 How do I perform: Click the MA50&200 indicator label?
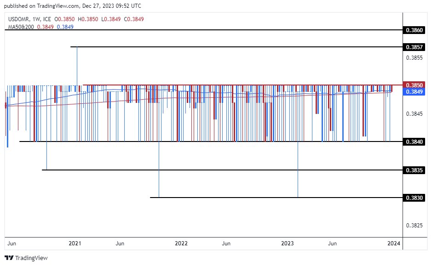tap(21, 27)
